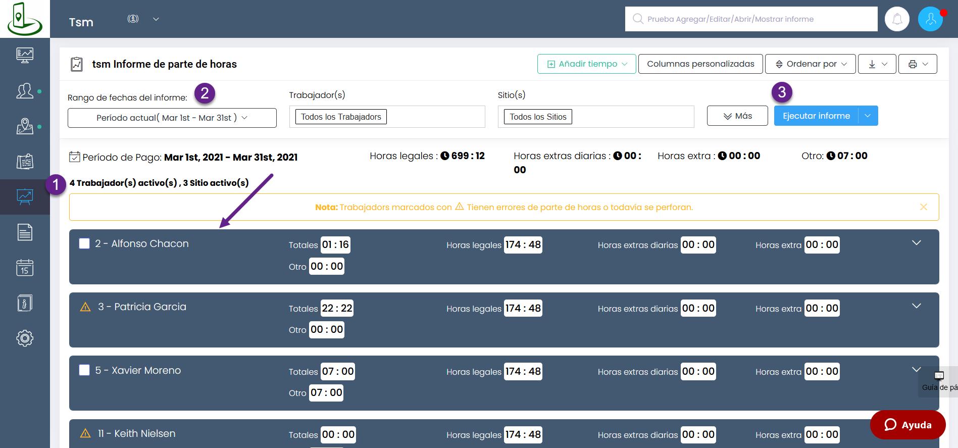The height and width of the screenshot is (448, 958).
Task: Dismiss the orange Nota warning banner
Action: [x=923, y=207]
